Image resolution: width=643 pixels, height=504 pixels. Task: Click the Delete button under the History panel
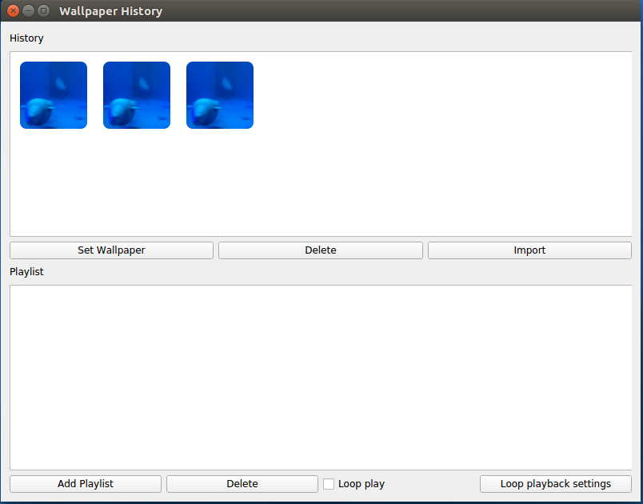(x=320, y=250)
